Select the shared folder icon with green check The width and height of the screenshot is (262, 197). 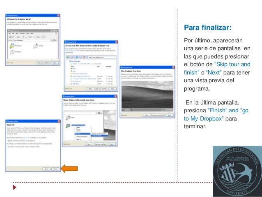(68, 125)
